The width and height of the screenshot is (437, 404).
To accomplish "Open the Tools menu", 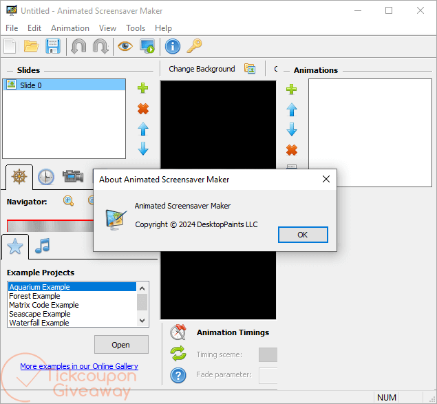I will click(136, 28).
